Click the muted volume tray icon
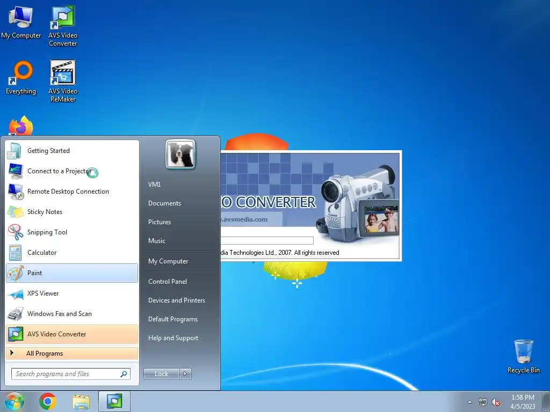The height and width of the screenshot is (412, 550). [x=496, y=402]
